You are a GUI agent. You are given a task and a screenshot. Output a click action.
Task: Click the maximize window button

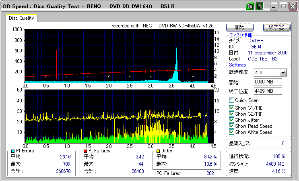point(283,7)
